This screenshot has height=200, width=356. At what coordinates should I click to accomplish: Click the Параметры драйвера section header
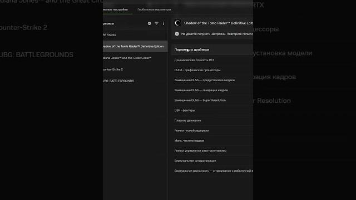click(x=212, y=49)
